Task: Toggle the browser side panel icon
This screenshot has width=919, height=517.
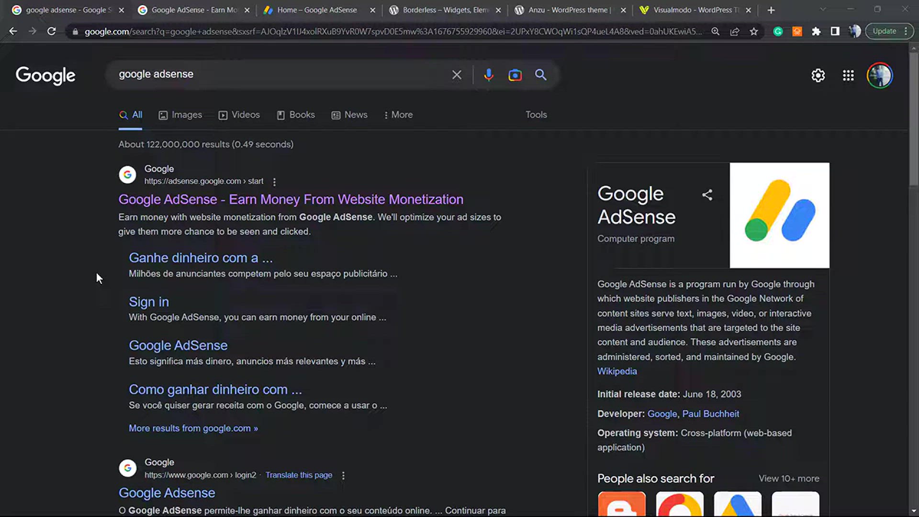Action: coord(835,31)
